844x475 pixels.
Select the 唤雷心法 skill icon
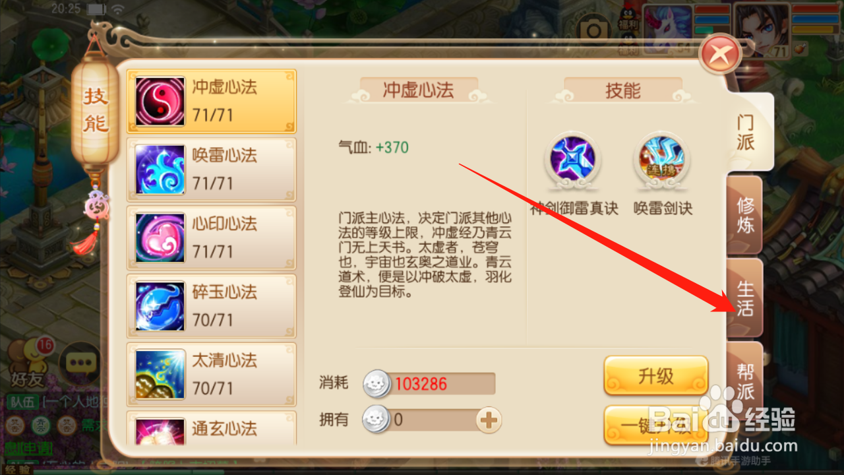[160, 170]
